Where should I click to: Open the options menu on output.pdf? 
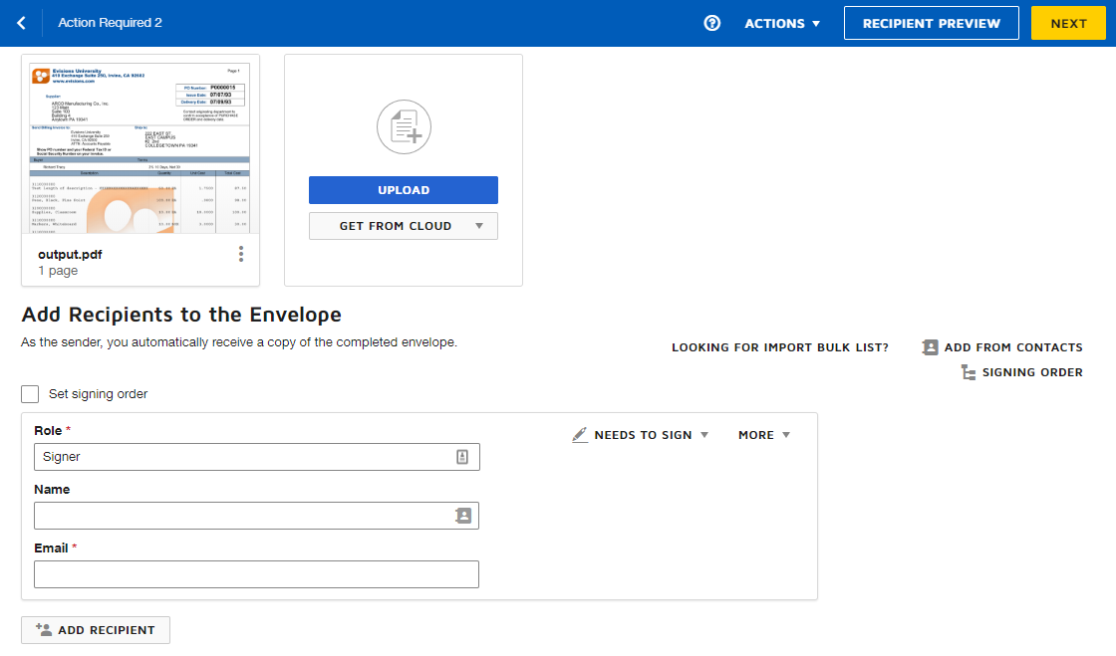tap(240, 254)
